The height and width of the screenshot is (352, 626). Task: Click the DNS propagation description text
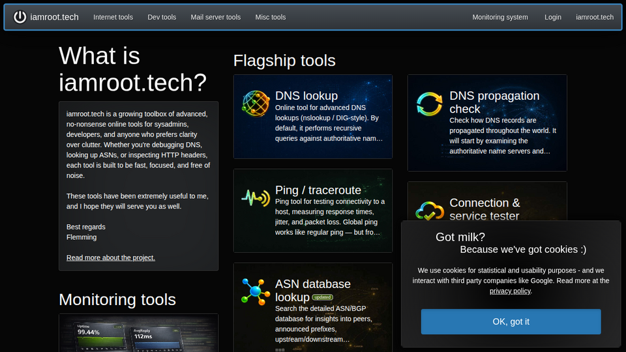pyautogui.click(x=503, y=136)
